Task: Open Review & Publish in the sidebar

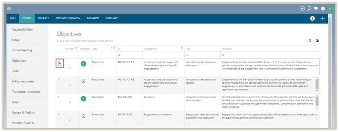Action: click(23, 112)
